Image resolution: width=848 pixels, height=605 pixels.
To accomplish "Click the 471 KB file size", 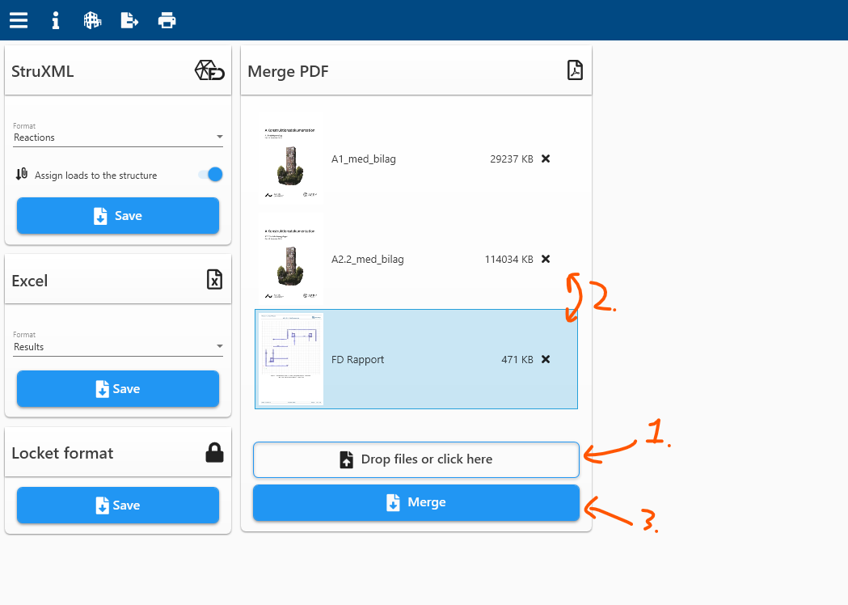I will [x=517, y=359].
